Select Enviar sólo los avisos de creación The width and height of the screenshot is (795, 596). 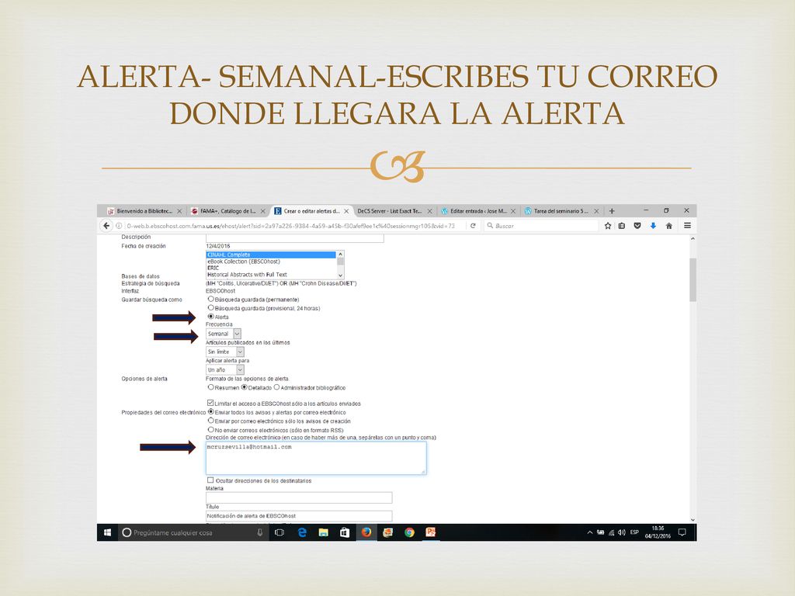tap(211, 421)
